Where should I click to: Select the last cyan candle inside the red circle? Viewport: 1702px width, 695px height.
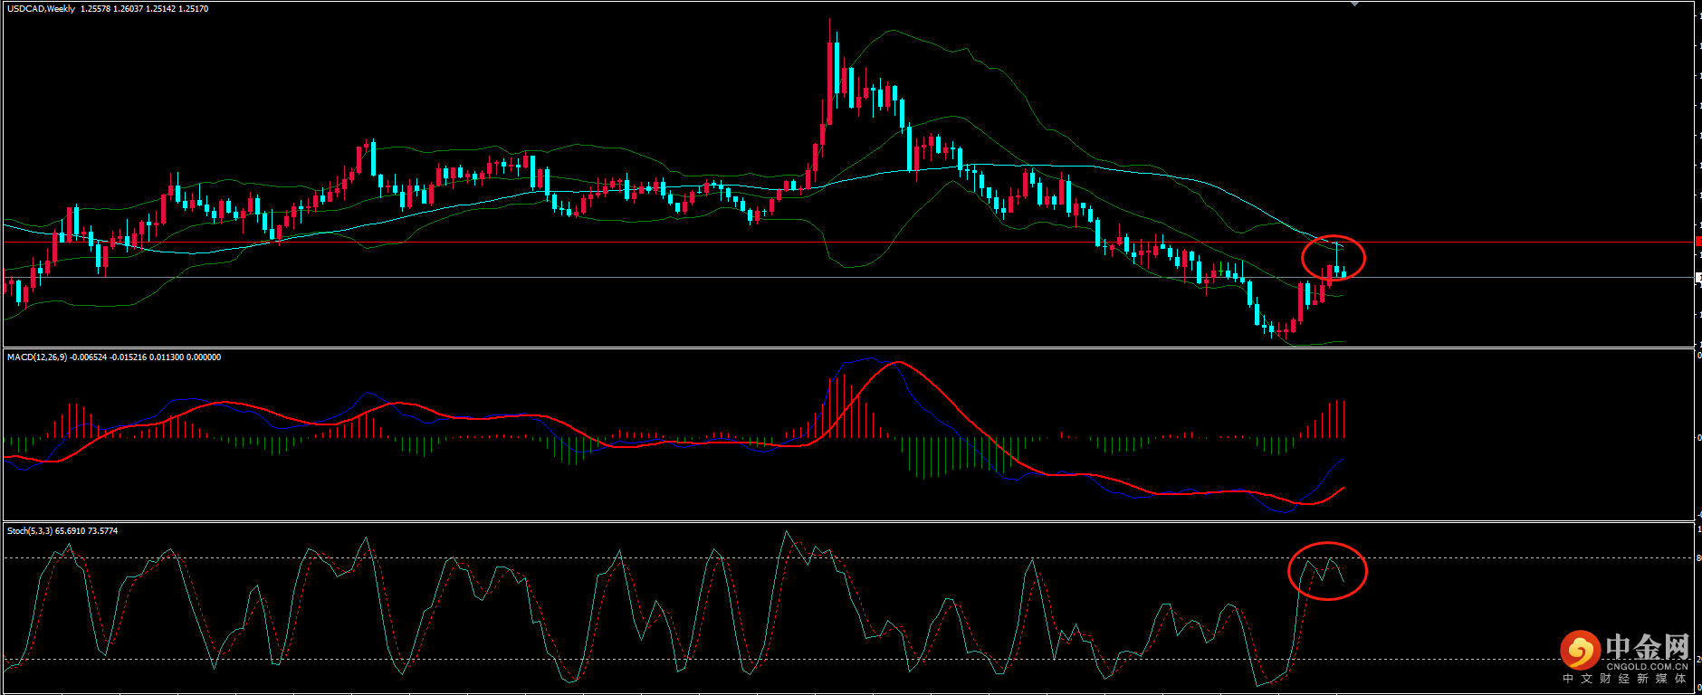[1343, 273]
